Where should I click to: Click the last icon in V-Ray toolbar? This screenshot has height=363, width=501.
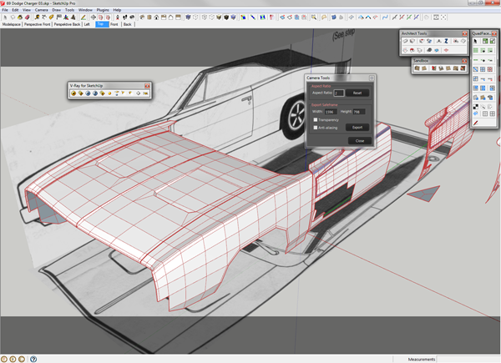pyautogui.click(x=145, y=93)
